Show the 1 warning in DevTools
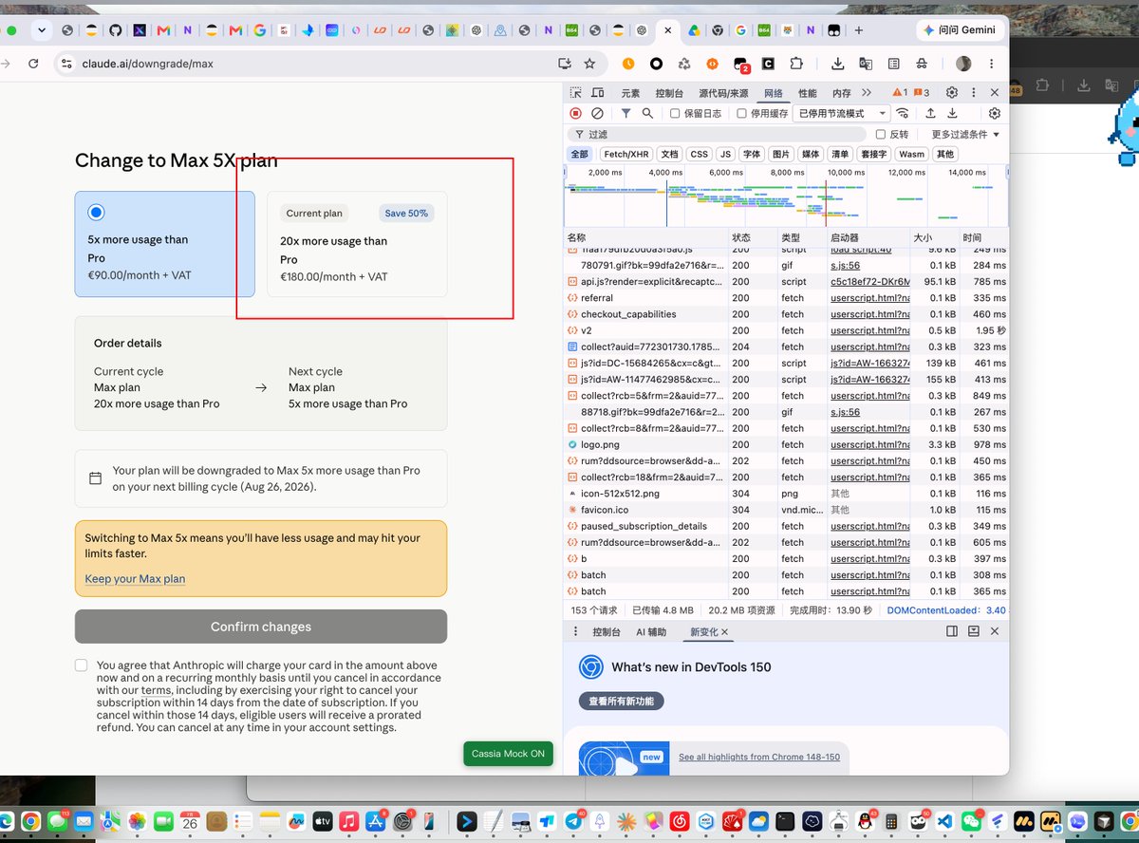This screenshot has width=1139, height=843. pyautogui.click(x=899, y=93)
